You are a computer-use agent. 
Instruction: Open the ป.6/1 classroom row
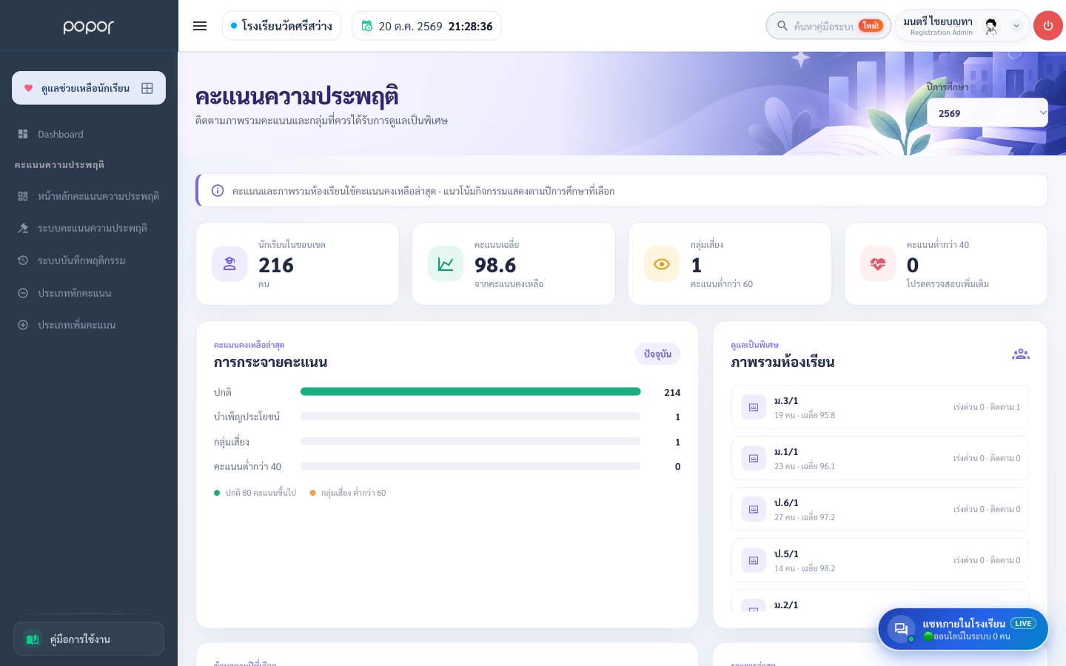[x=880, y=509]
